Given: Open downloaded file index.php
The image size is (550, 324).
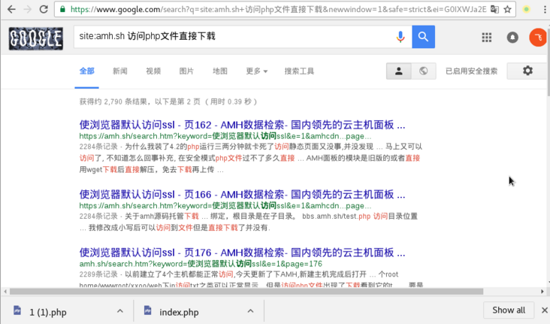Looking at the screenshot, I should (179, 312).
